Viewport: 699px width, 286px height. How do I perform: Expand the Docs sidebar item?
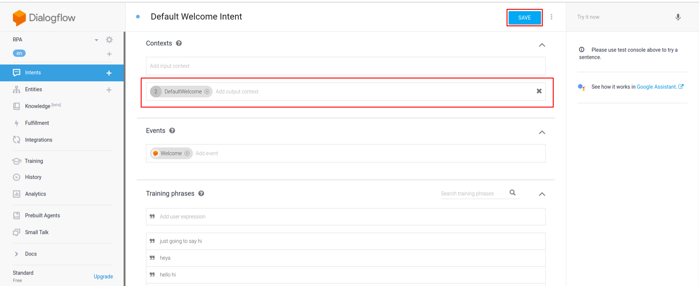coord(17,254)
